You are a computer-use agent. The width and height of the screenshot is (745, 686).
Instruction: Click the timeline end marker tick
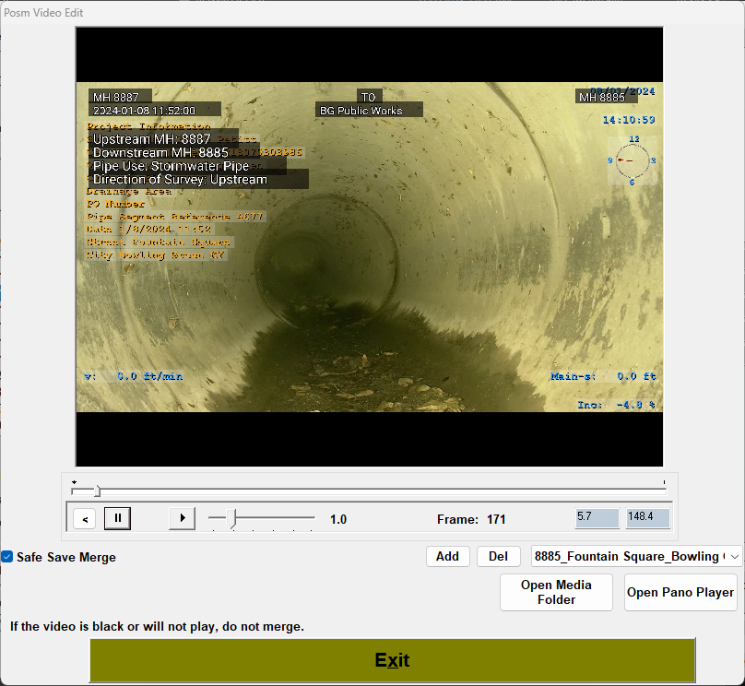pyautogui.click(x=664, y=482)
